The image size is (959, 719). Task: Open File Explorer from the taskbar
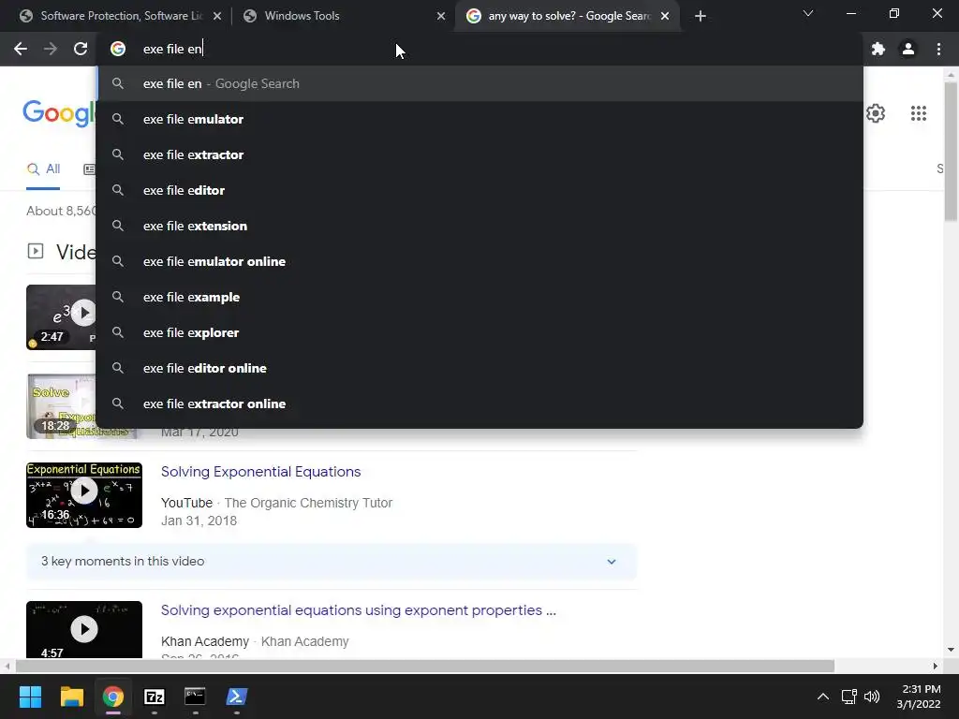click(71, 697)
